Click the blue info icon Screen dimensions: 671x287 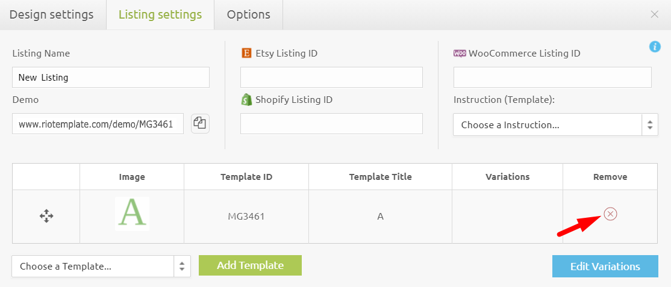tap(655, 47)
